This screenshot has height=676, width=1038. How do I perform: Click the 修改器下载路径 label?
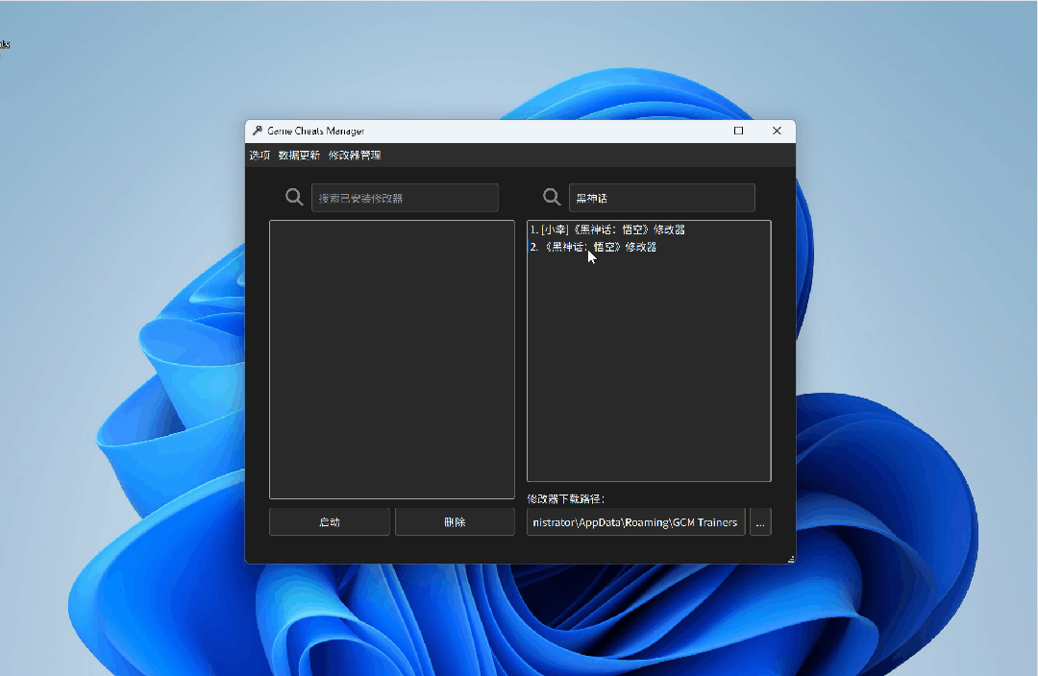coord(565,499)
